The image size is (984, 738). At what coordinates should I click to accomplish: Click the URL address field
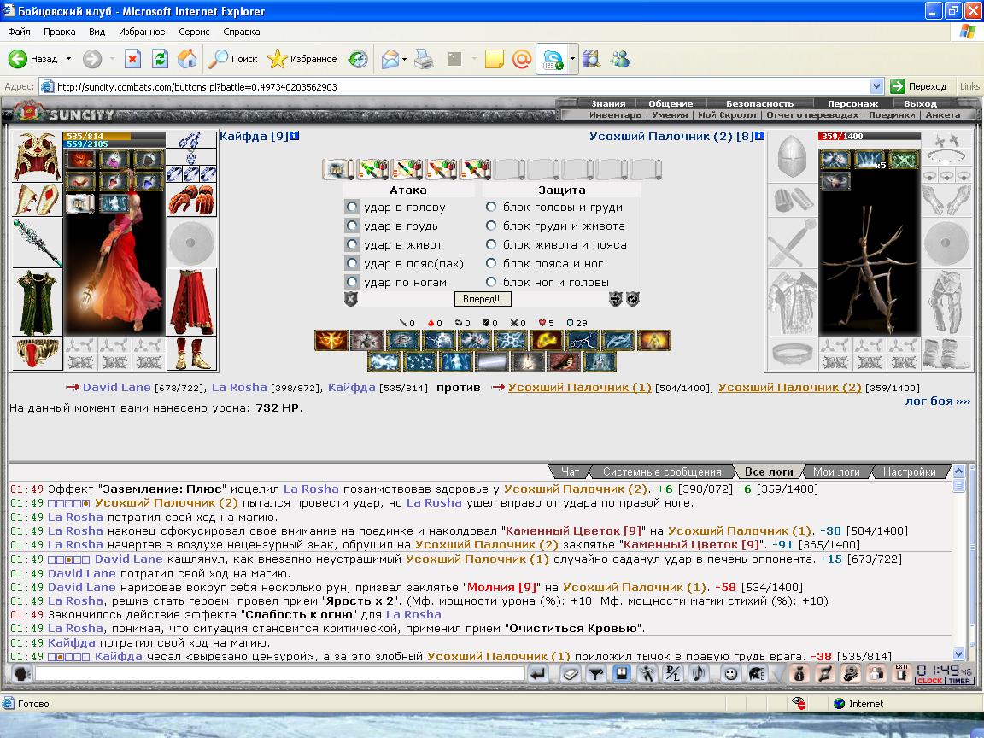click(x=455, y=86)
